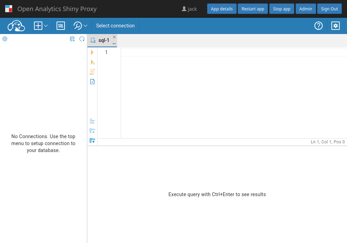Refresh the navigator tree

(x=82, y=39)
